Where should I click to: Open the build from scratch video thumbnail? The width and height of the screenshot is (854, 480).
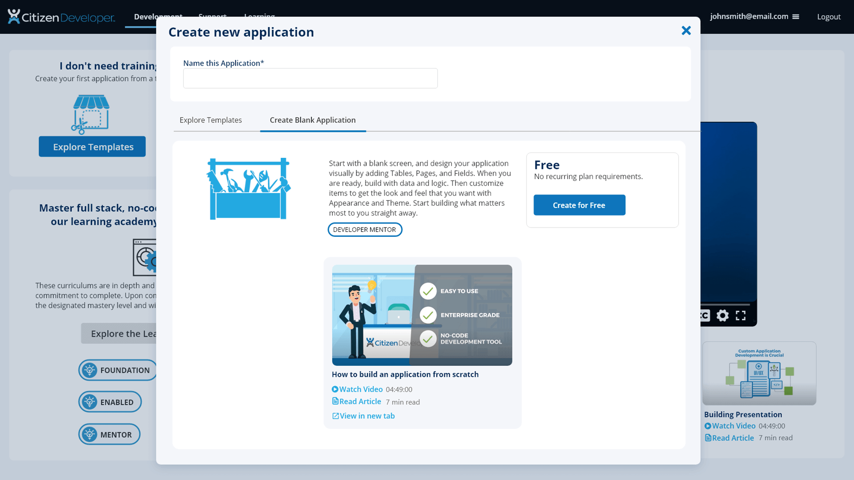point(422,315)
